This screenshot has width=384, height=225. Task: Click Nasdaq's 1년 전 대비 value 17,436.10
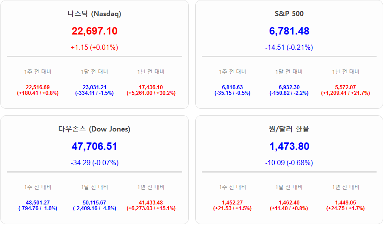click(151, 87)
